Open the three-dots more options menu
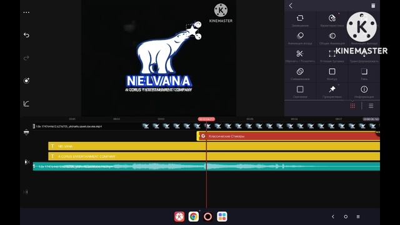The image size is (400, 225). coord(26,12)
